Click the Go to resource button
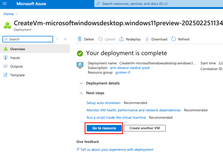The height and width of the screenshot is (157, 223). coord(104,128)
